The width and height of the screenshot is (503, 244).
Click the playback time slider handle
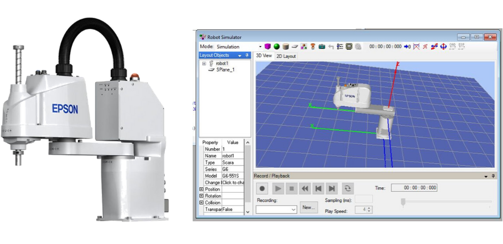(403, 202)
